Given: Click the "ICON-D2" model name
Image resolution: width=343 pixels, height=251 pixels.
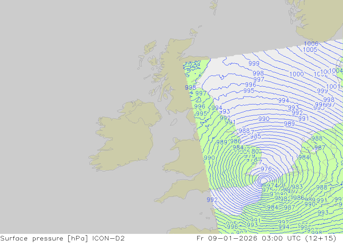Looking at the screenshot, I should tap(108, 238).
